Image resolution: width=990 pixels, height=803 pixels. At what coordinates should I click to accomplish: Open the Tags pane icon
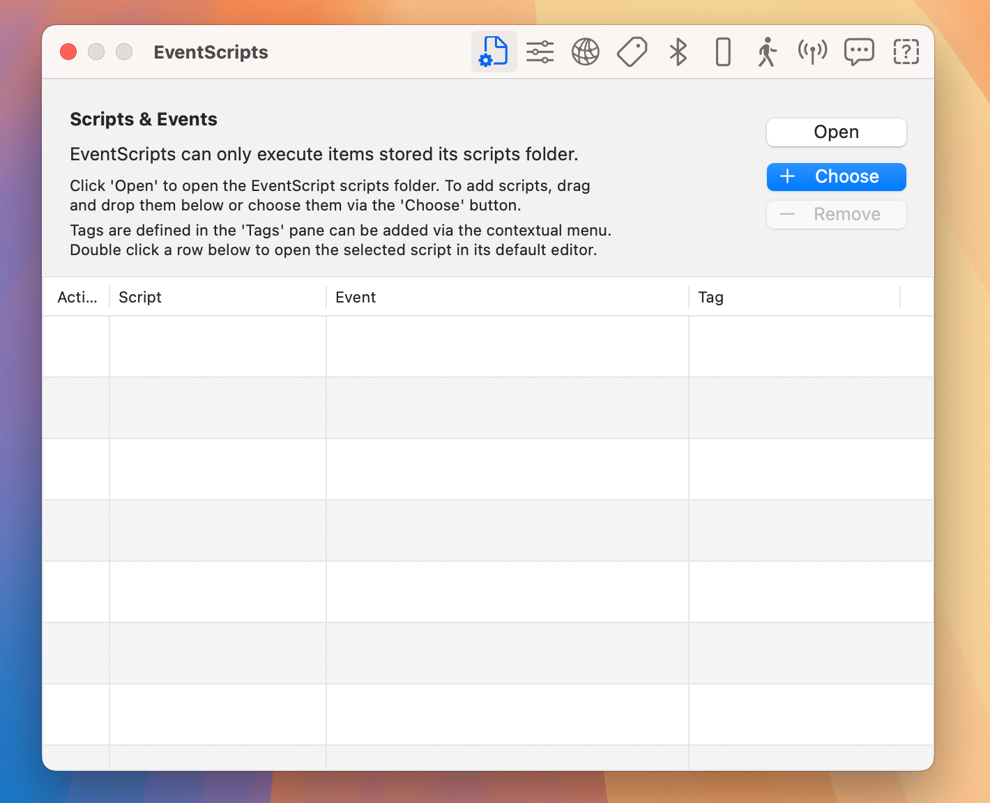632,52
